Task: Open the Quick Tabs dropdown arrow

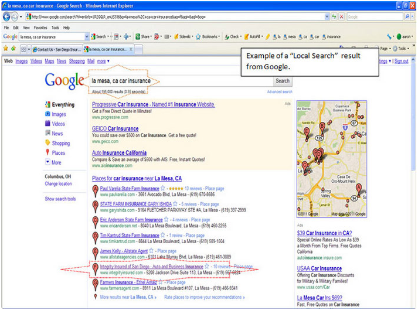Action: tap(29, 49)
